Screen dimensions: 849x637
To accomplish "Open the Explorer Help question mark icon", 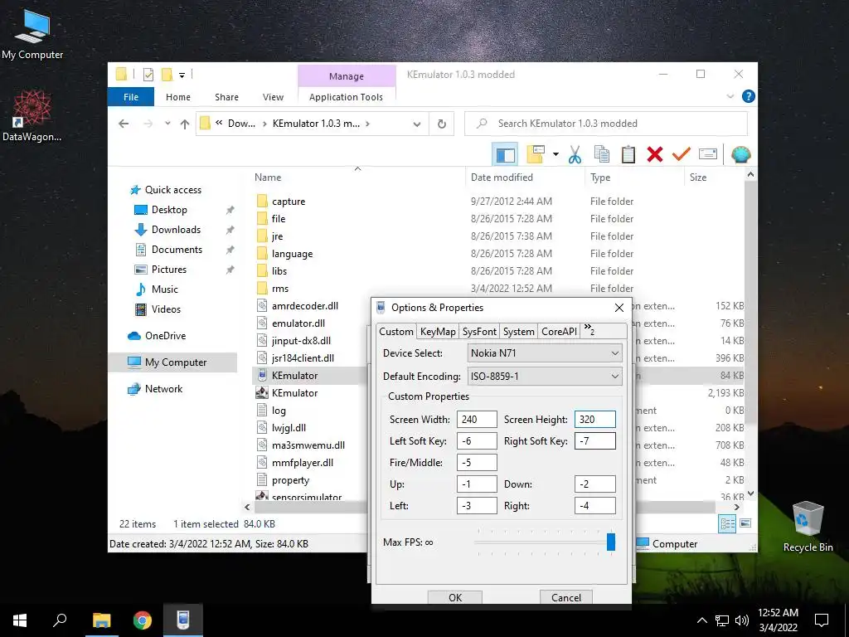I will coord(749,96).
